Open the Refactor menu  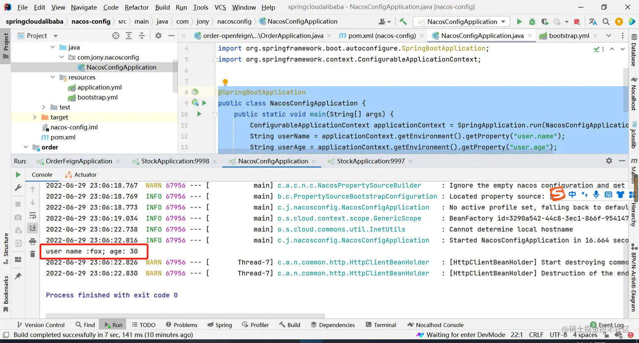(x=137, y=7)
